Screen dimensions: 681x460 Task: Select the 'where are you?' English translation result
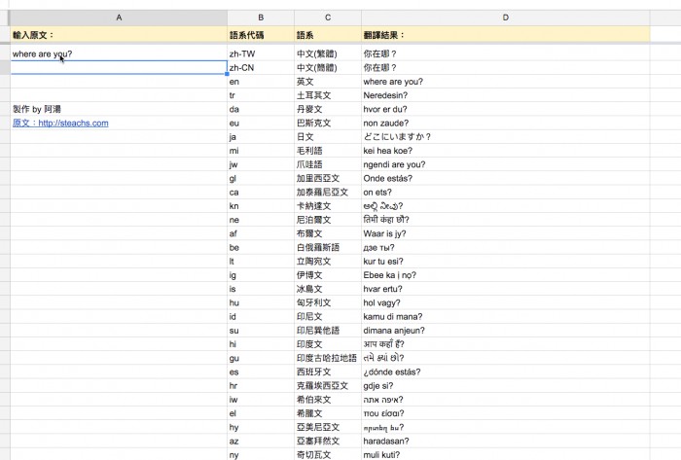506,82
